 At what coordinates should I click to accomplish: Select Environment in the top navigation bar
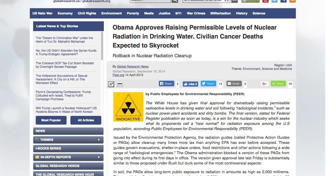[112, 13]
